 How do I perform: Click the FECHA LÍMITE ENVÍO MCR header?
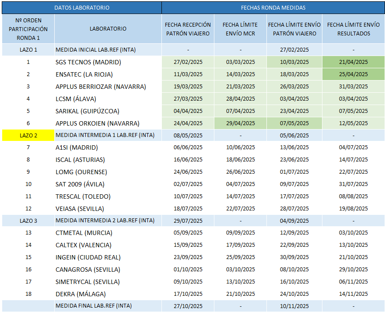click(240, 29)
